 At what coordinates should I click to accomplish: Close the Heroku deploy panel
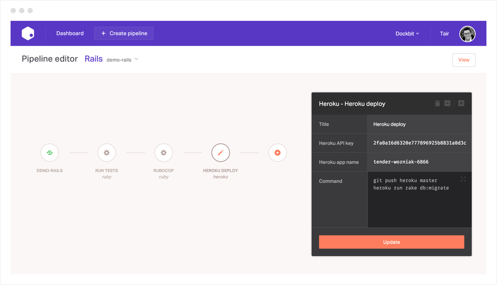(x=461, y=103)
